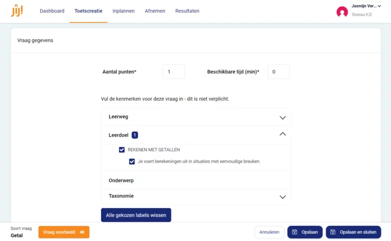Open the Jasmijn Ver... user dropdown arrow
Screen dimensions: 391x241
[x=380, y=6]
